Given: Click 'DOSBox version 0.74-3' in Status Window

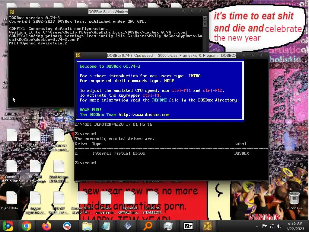Looking at the screenshot, I should coord(34,18).
